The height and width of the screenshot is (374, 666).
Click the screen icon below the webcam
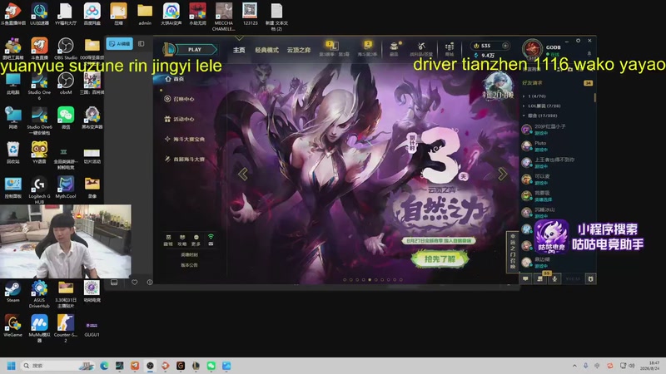tap(114, 283)
